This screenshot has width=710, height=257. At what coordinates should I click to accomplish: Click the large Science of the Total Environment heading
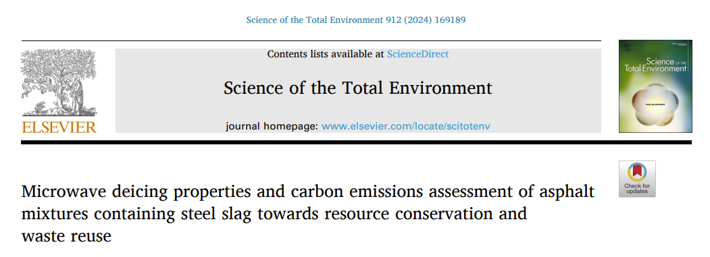[x=358, y=88]
